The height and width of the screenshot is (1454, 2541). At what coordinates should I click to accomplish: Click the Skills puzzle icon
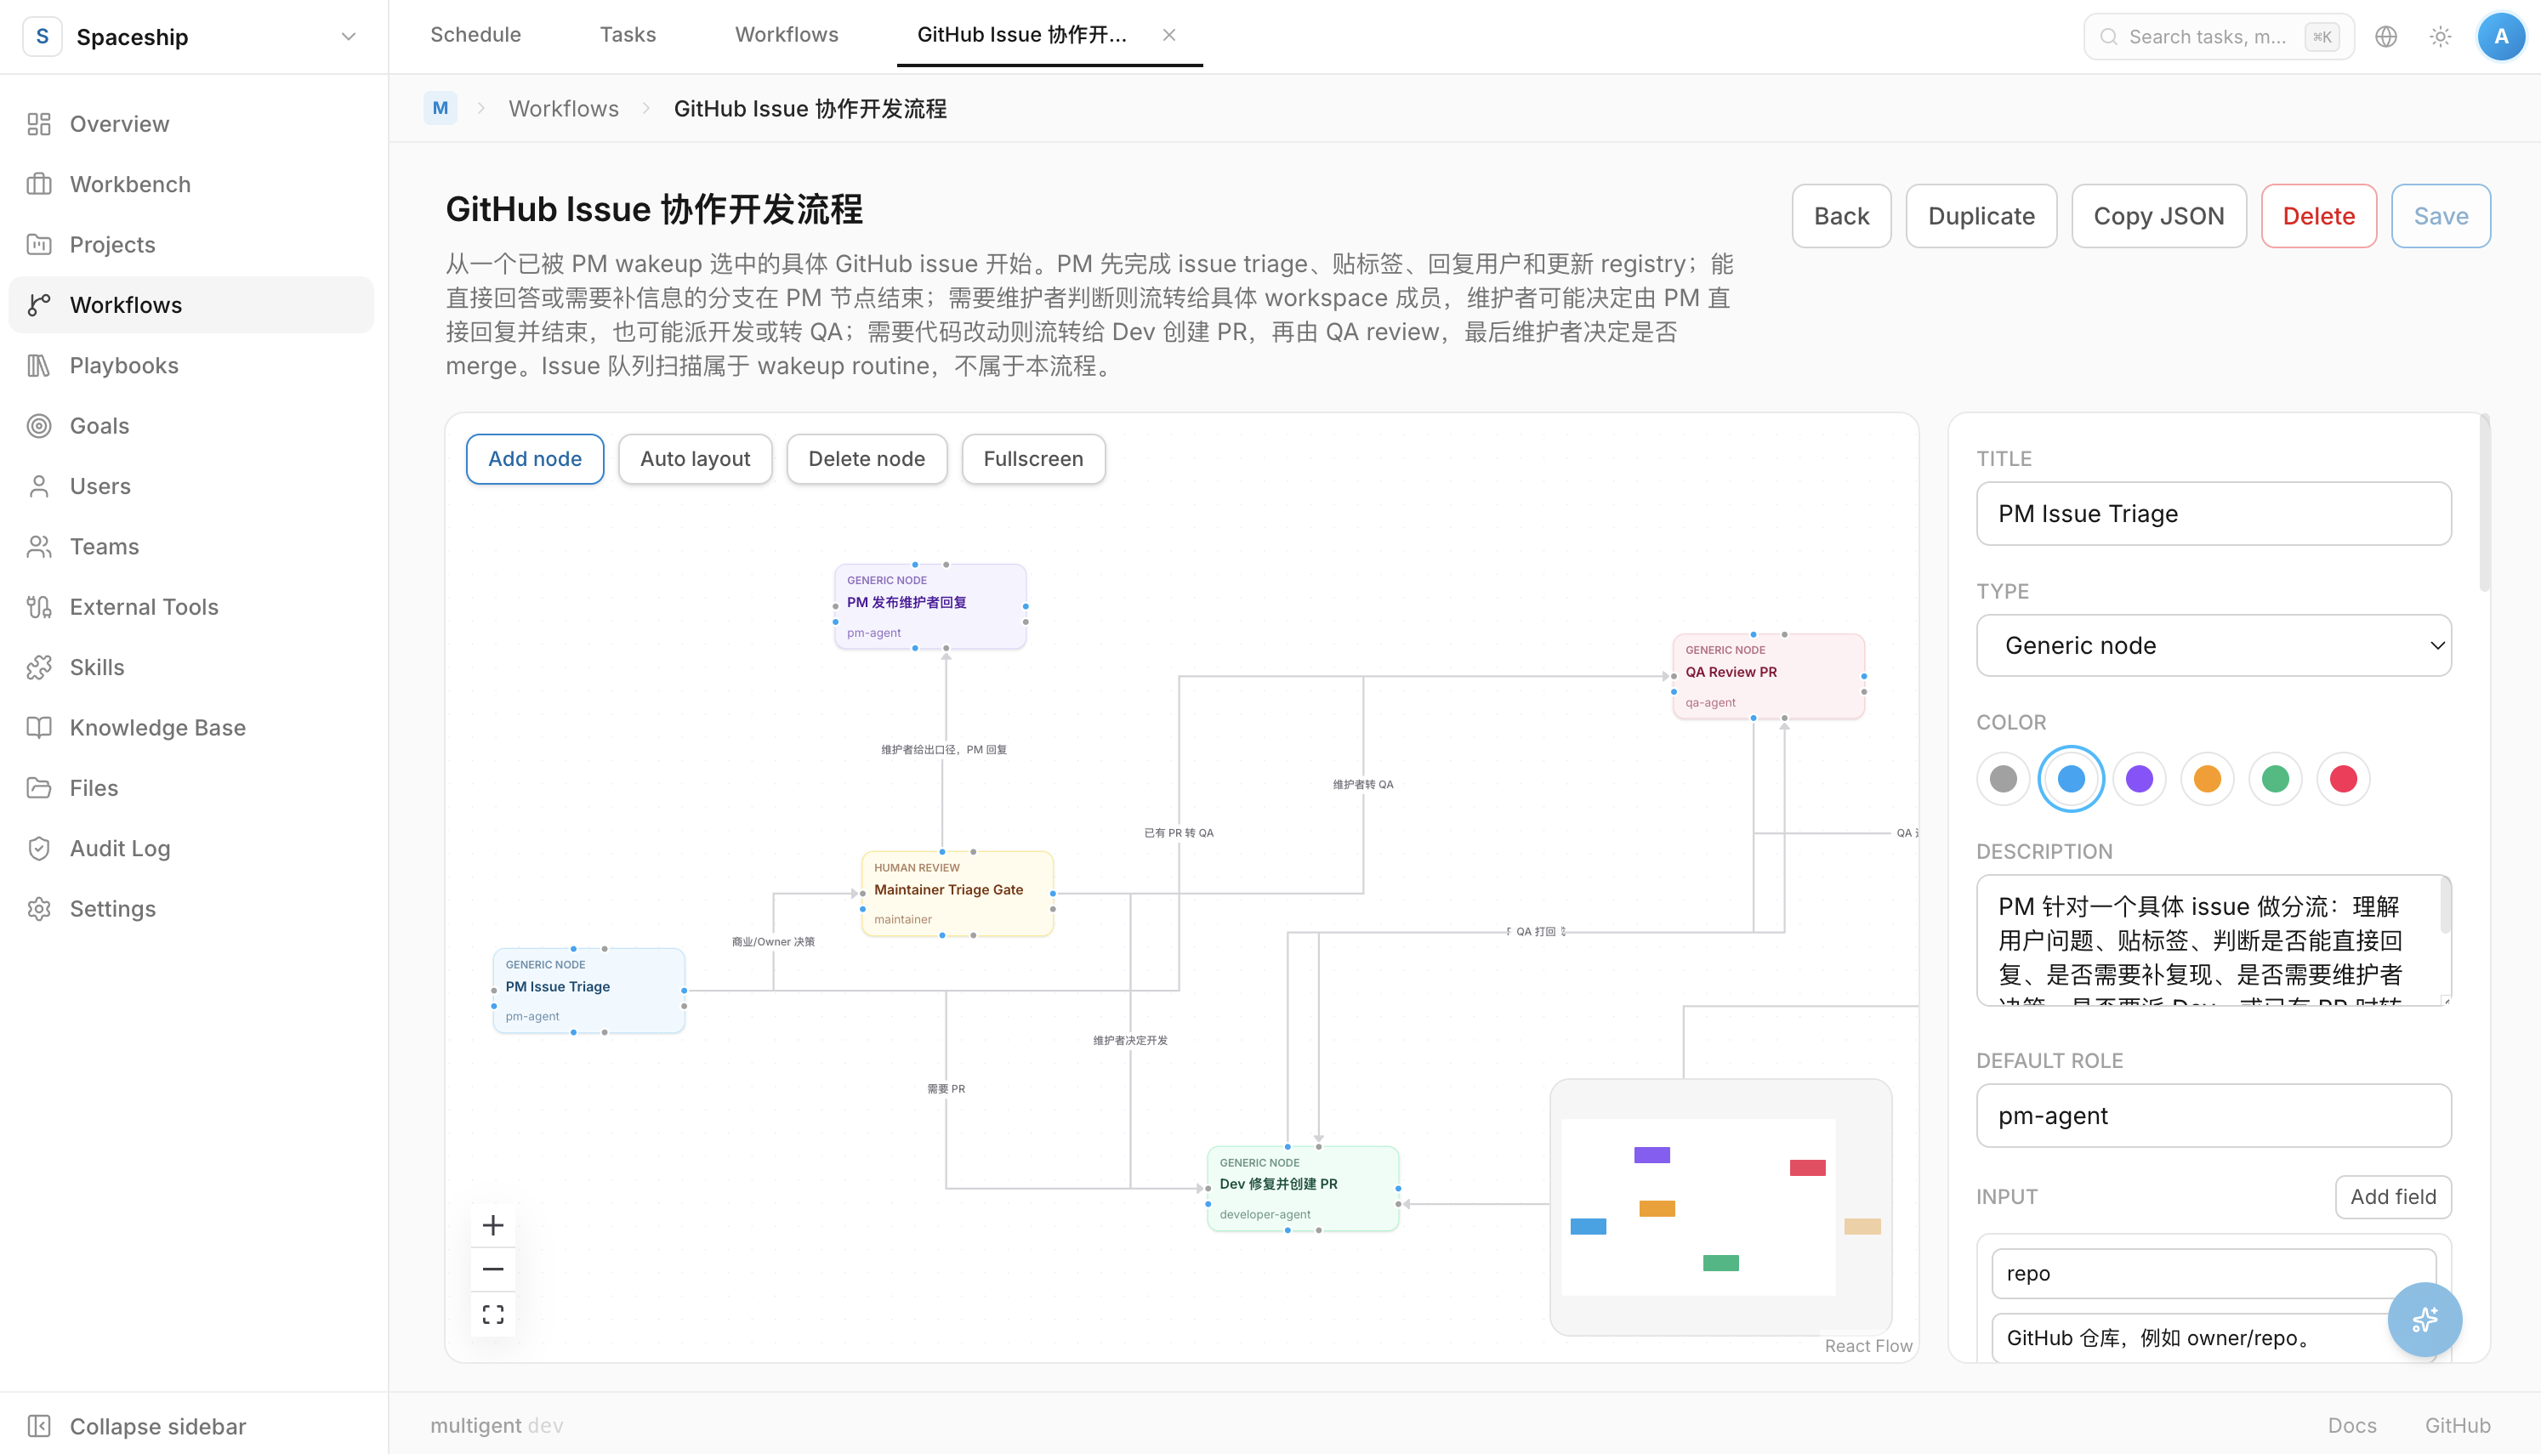(39, 667)
